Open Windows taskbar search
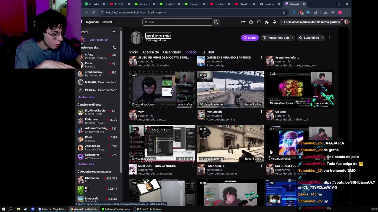The image size is (378, 212). pyautogui.click(x=11, y=209)
